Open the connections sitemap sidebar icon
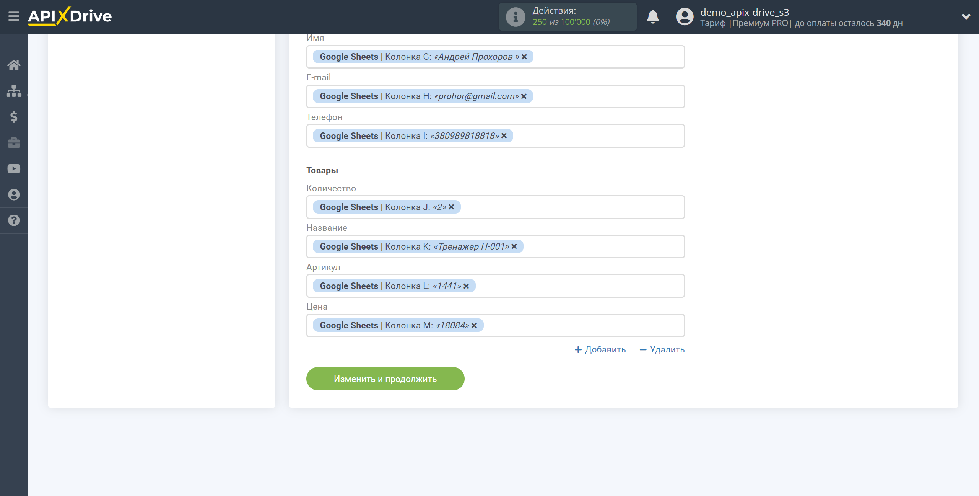This screenshot has width=979, height=496. pyautogui.click(x=14, y=91)
